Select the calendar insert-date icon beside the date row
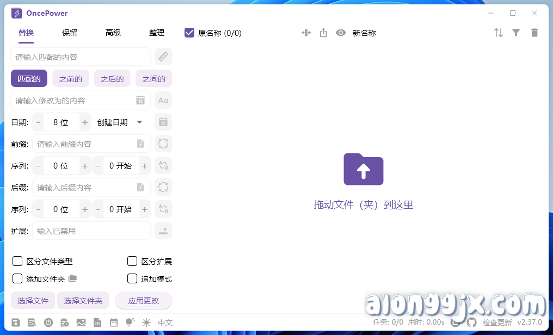This screenshot has width=553, height=335. [163, 122]
